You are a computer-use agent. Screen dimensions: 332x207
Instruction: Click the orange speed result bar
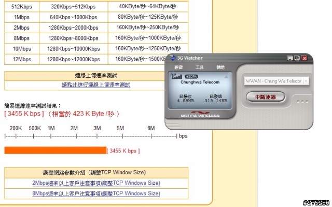tap(56, 150)
